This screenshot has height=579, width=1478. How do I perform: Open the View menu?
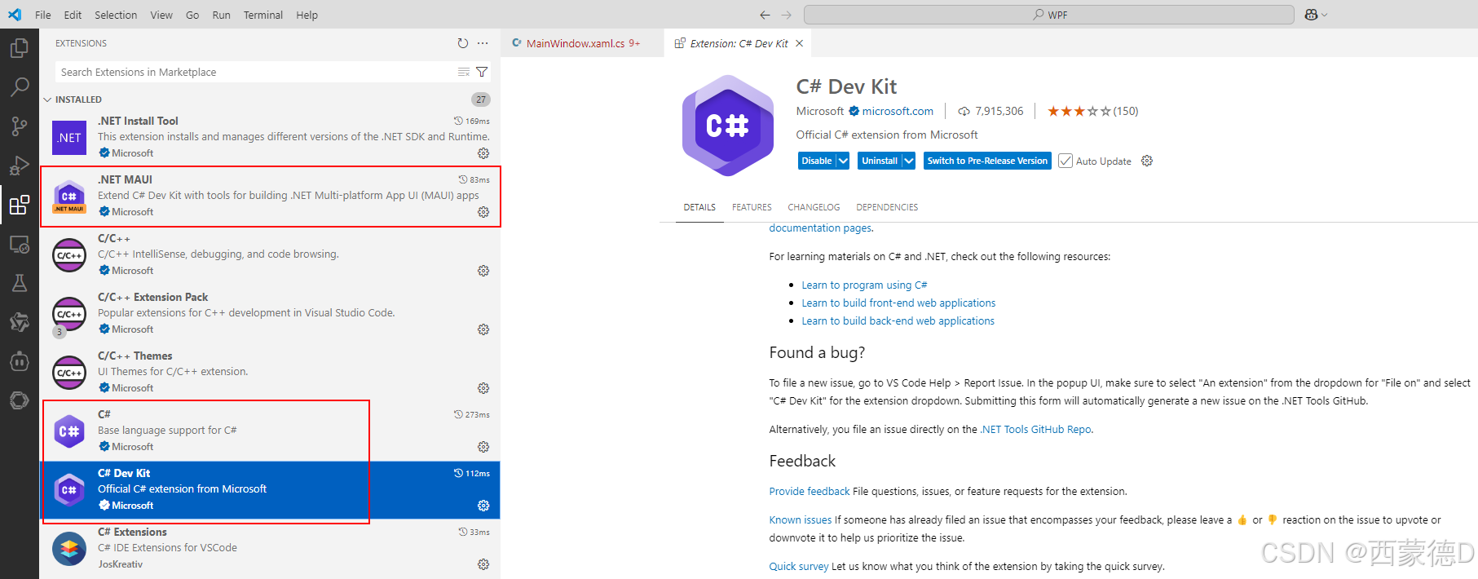161,15
